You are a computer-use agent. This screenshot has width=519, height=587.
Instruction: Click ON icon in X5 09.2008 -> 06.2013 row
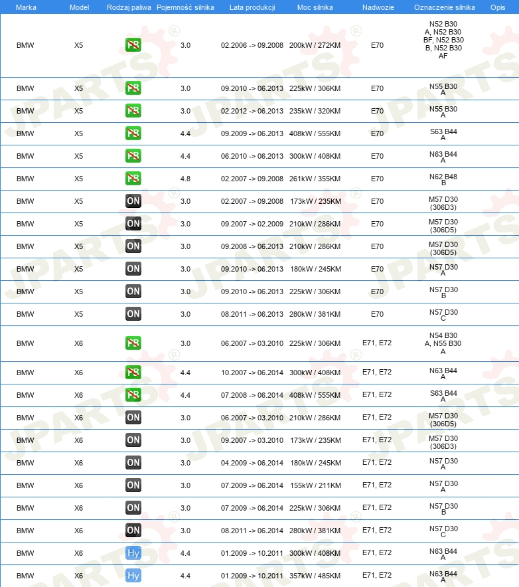tap(133, 246)
